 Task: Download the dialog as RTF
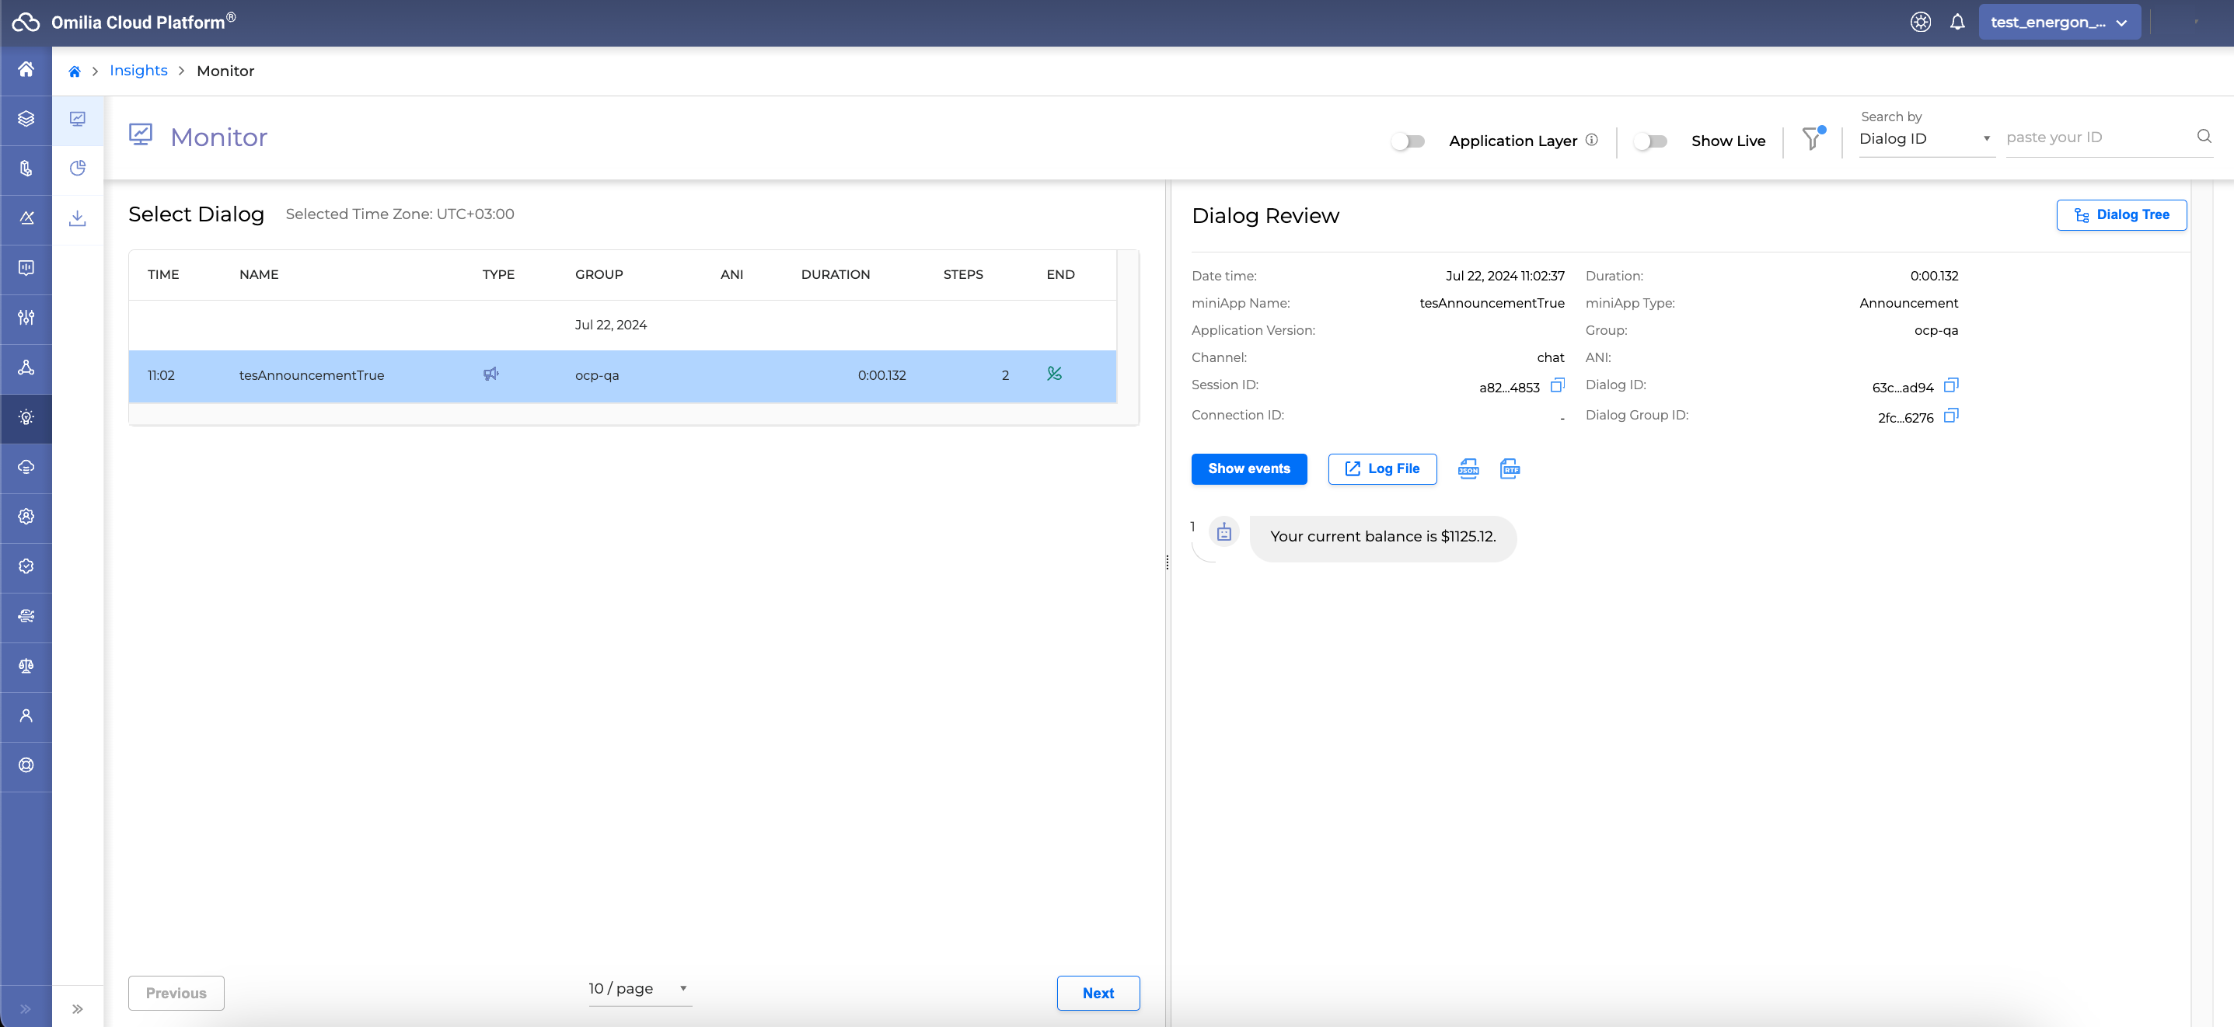click(1509, 469)
